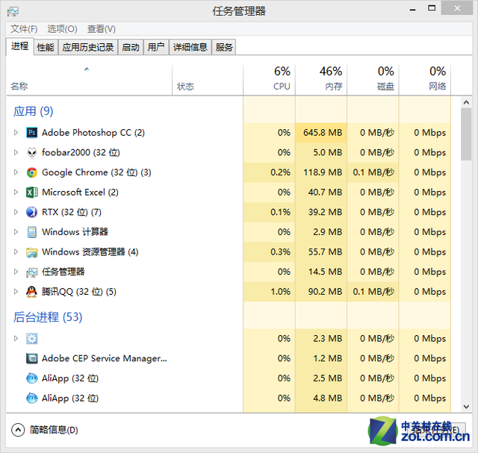This screenshot has height=453, width=478.
Task: Switch to the 详细信息 tab
Action: pos(190,47)
